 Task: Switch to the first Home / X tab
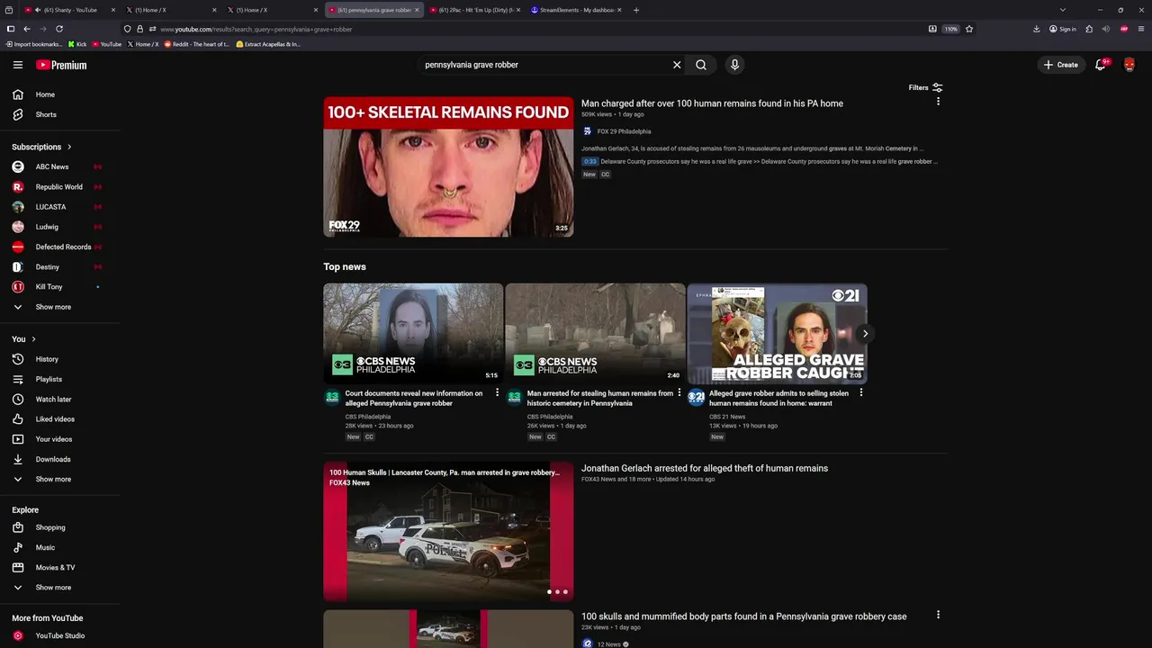click(171, 10)
